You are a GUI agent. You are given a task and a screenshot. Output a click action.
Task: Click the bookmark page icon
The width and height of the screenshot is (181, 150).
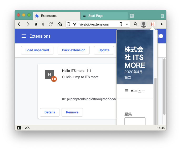click(121, 24)
